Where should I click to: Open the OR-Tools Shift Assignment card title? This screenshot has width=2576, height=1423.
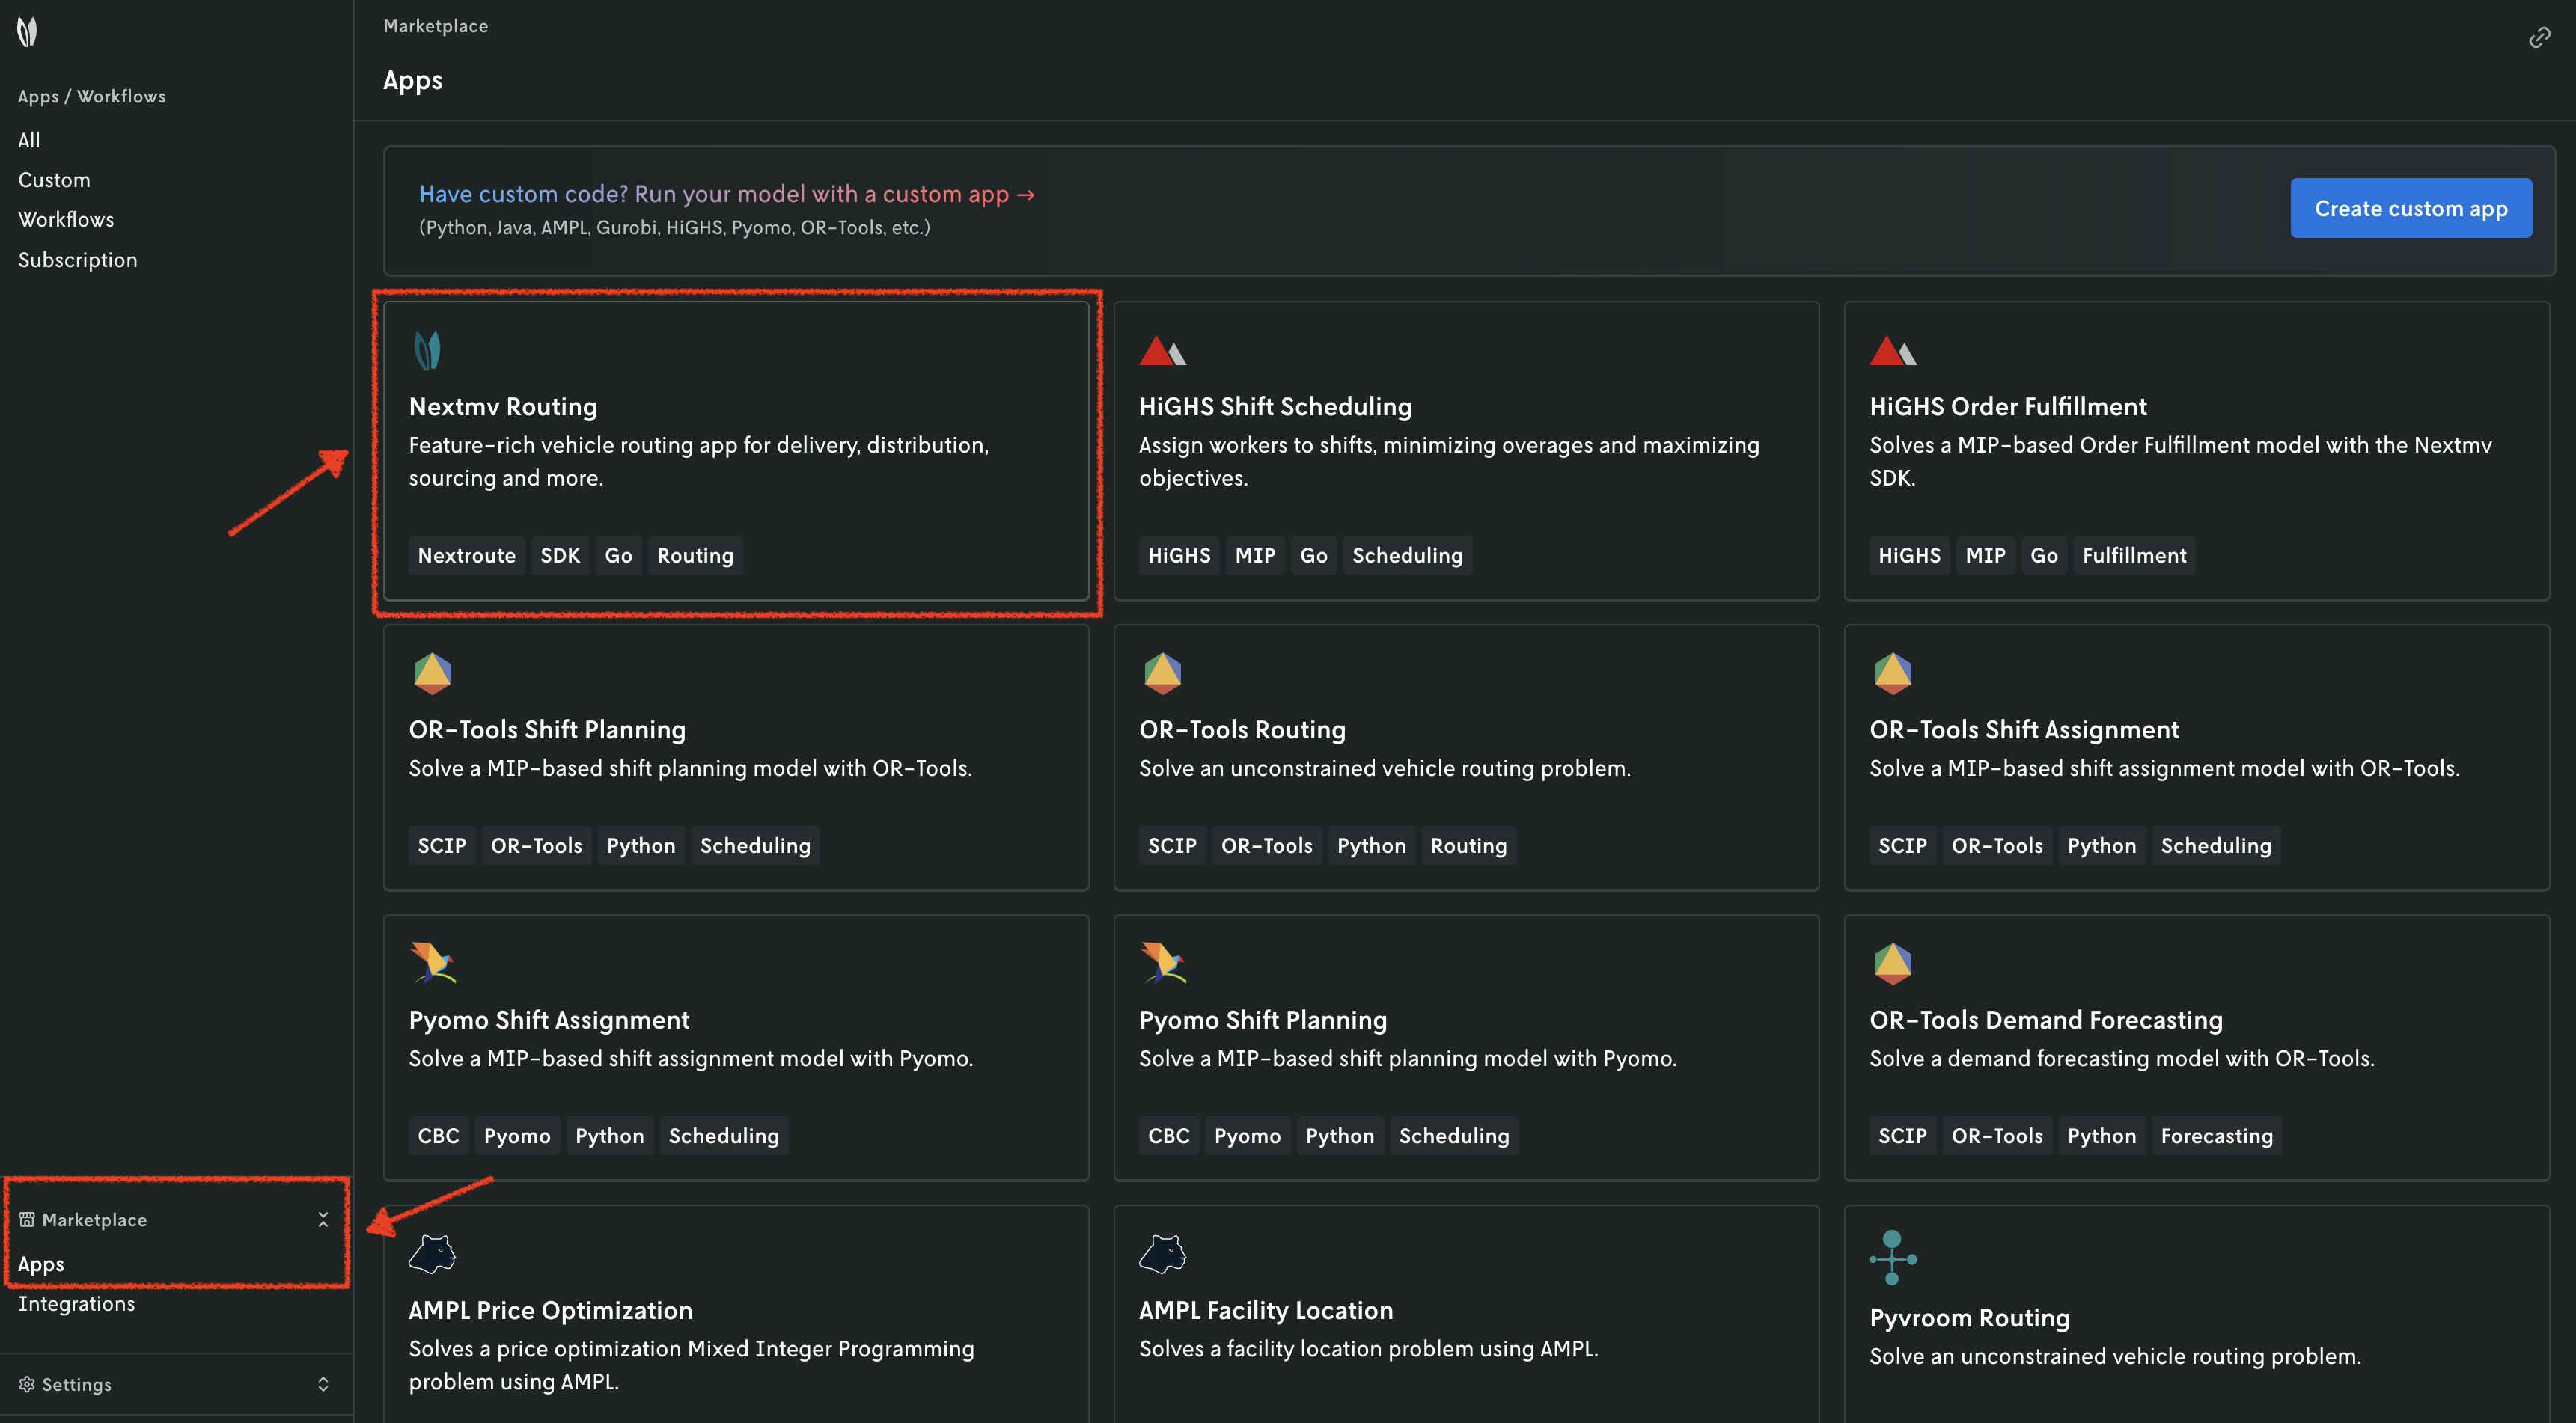point(2024,730)
